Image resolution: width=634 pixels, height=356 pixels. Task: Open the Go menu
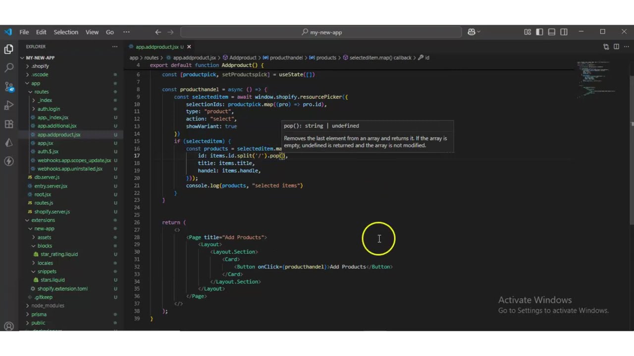[110, 32]
